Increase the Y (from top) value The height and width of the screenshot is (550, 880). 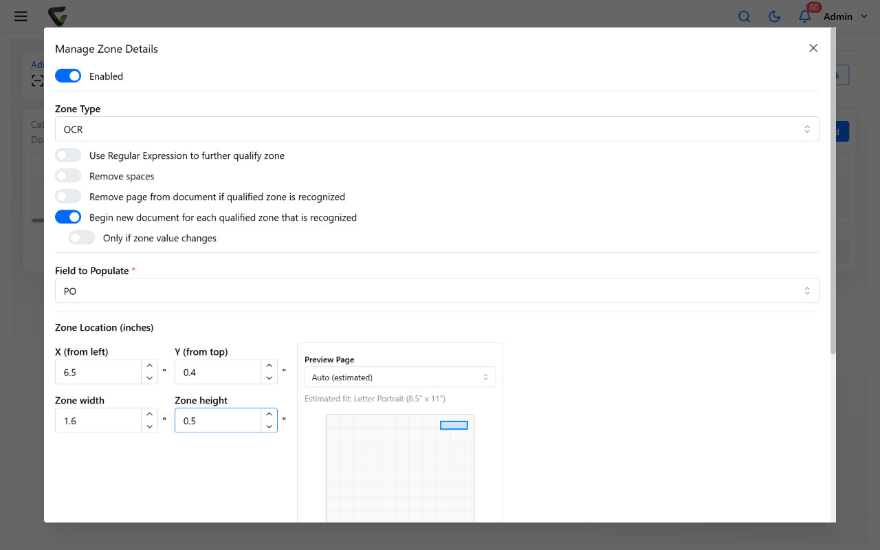click(x=269, y=366)
